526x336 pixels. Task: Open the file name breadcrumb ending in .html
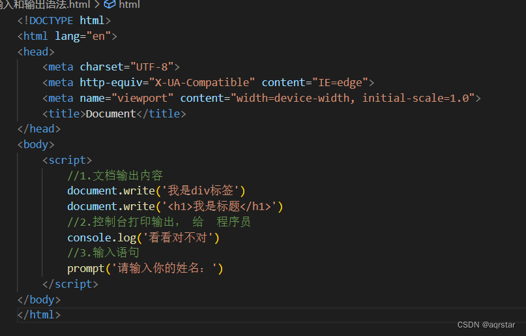45,5
